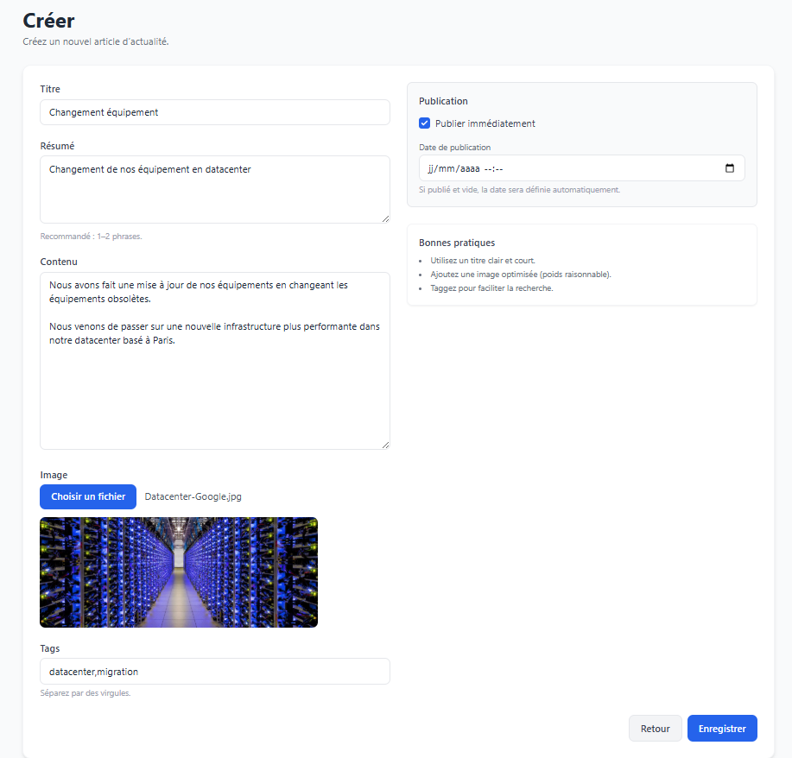Grab the Résumé textarea resize handle
The height and width of the screenshot is (758, 792).
coord(385,218)
